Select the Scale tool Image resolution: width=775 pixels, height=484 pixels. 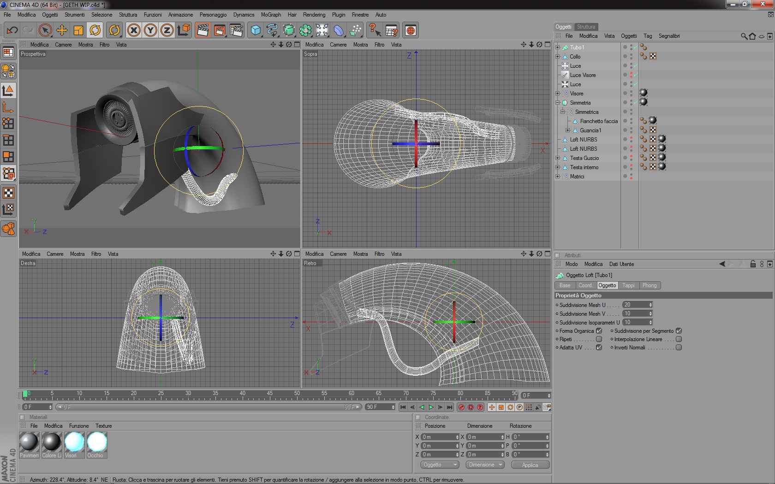78,30
